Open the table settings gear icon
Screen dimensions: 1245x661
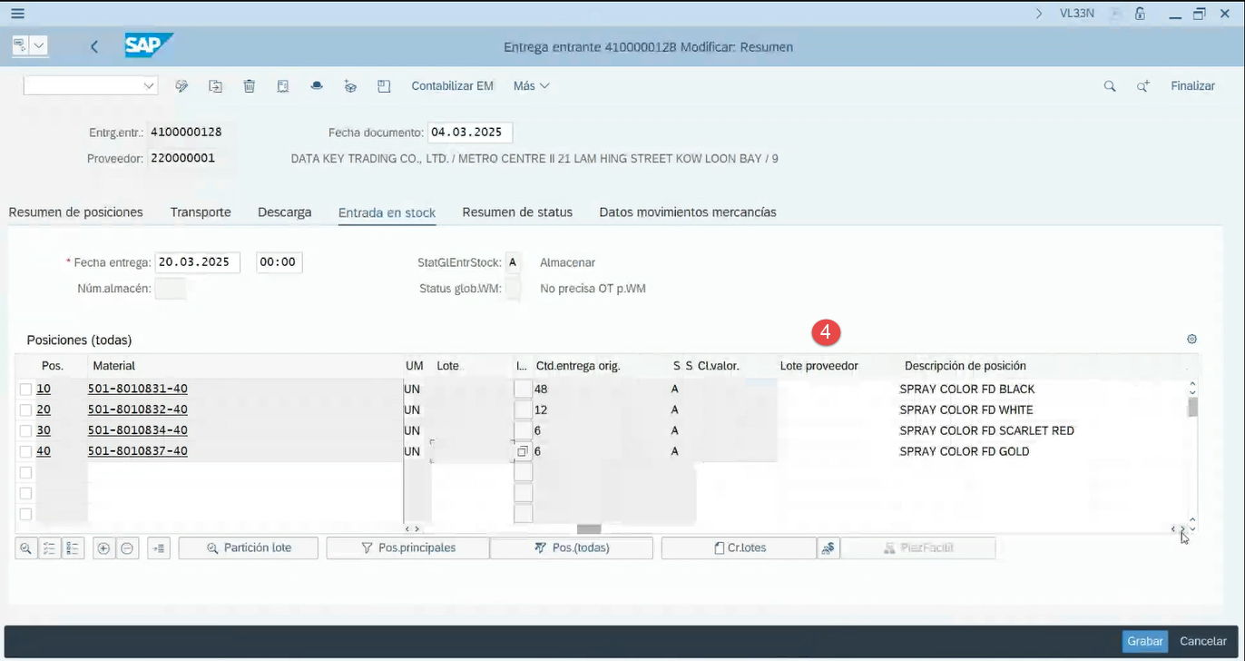1191,340
